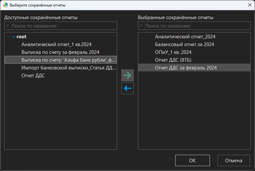Viewport: 255px width, 171px height.
Task: Select the root folder item
Action: tap(21, 37)
